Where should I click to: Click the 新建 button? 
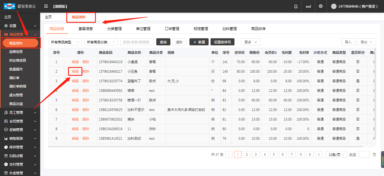click(x=199, y=42)
